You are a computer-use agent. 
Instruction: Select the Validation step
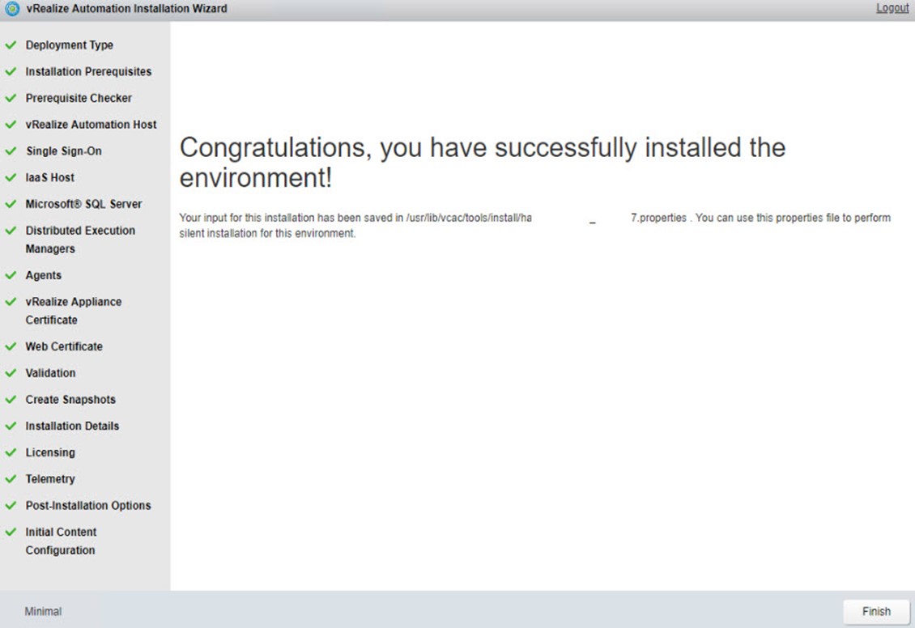pyautogui.click(x=50, y=372)
